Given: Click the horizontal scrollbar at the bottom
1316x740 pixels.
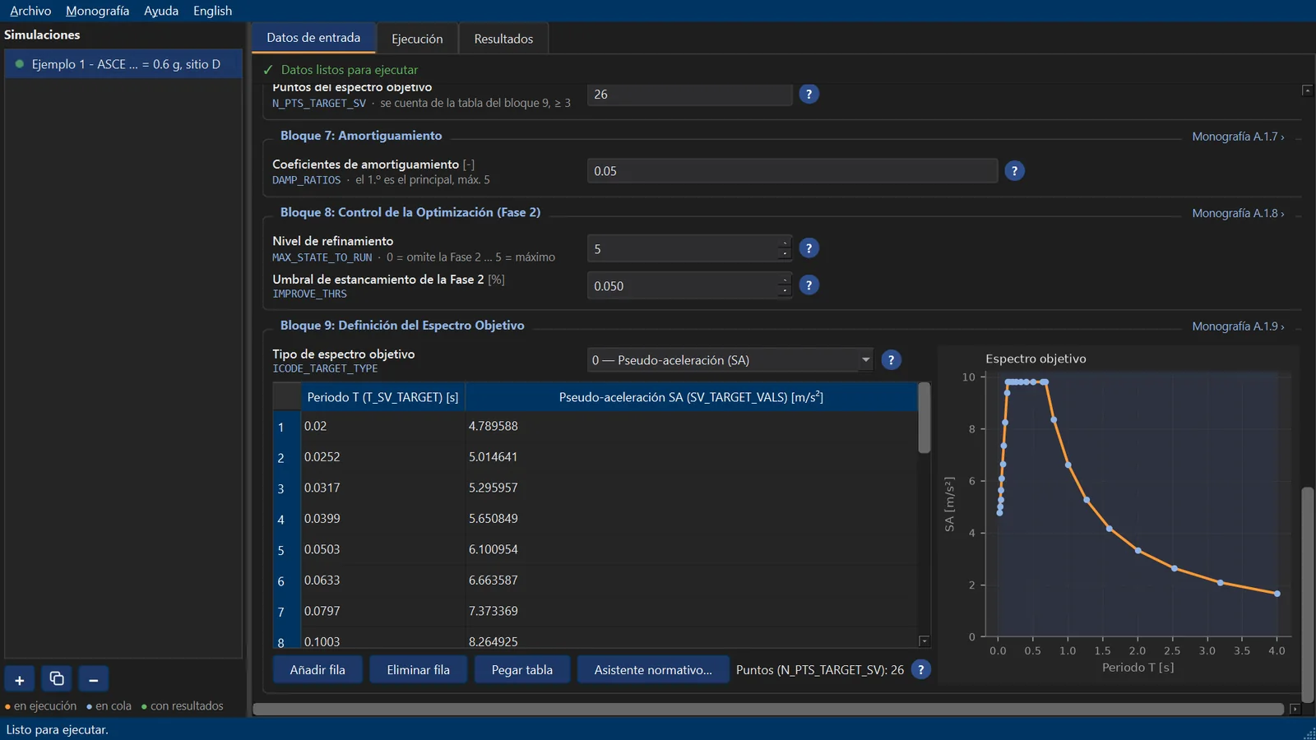Looking at the screenshot, I should coord(768,709).
